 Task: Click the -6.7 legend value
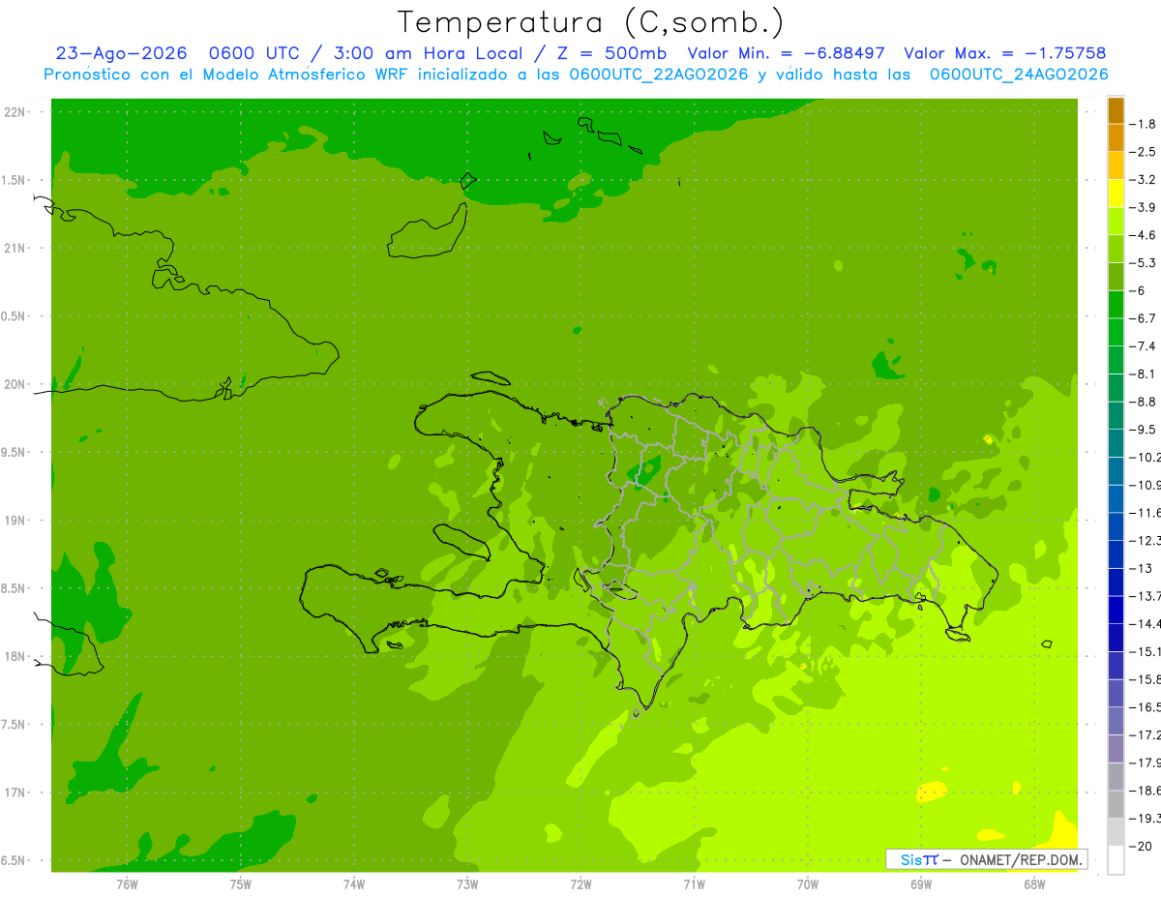pyautogui.click(x=1143, y=318)
